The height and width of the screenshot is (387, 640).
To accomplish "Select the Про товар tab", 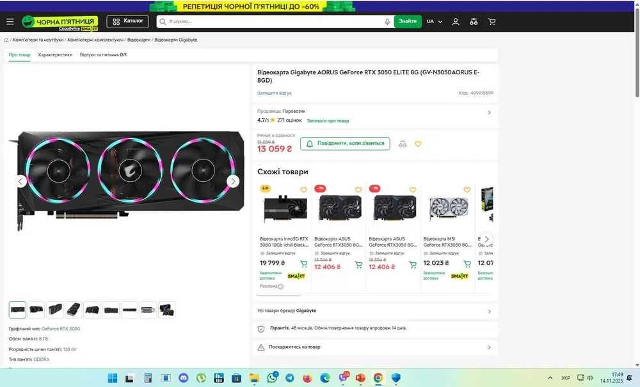I will point(20,54).
